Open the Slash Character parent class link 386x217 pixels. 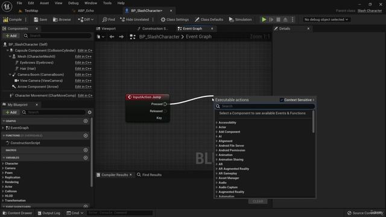click(370, 11)
